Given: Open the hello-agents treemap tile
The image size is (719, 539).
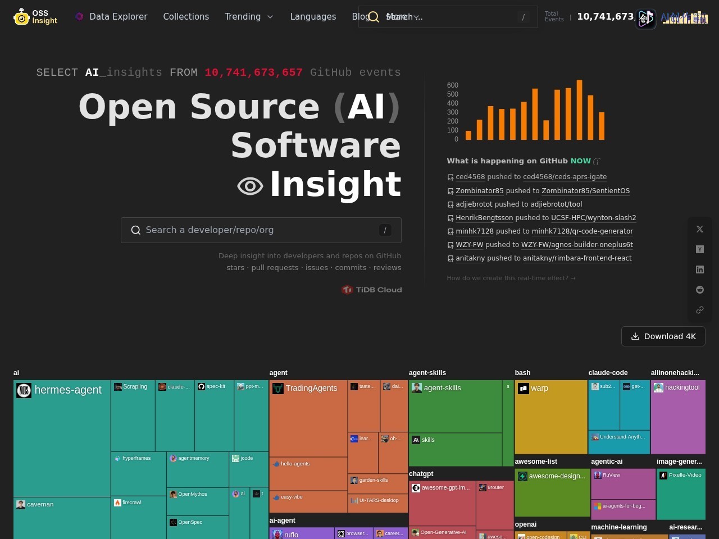Looking at the screenshot, I should click(x=308, y=474).
